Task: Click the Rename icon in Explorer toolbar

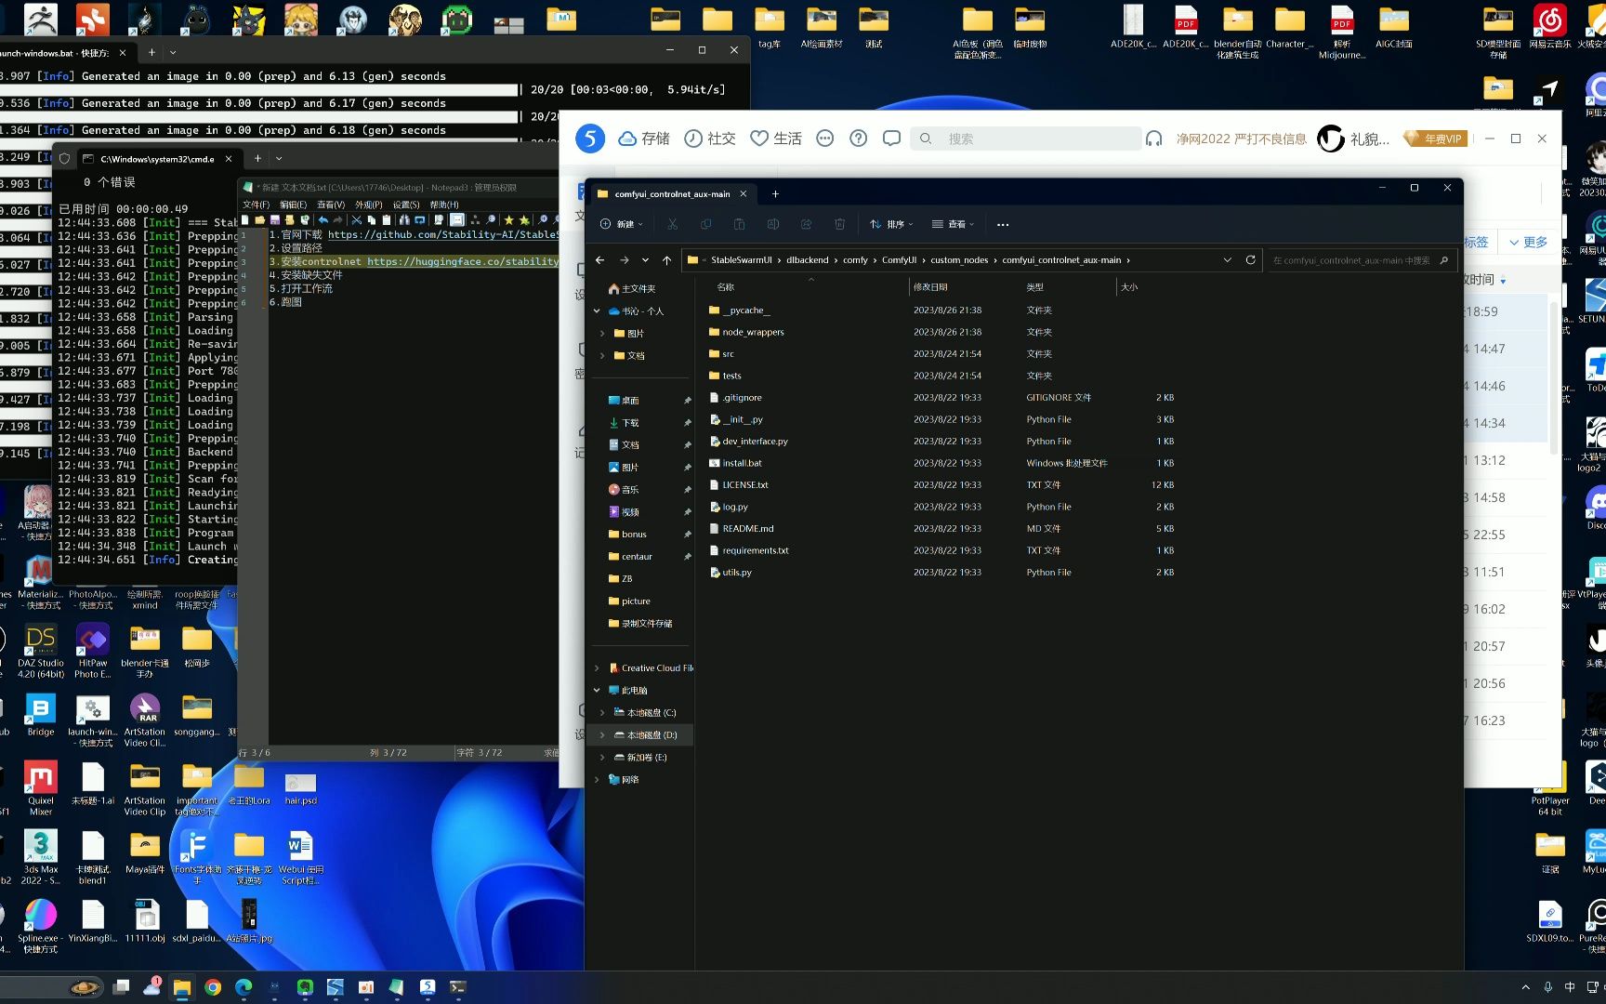Action: [x=772, y=224]
